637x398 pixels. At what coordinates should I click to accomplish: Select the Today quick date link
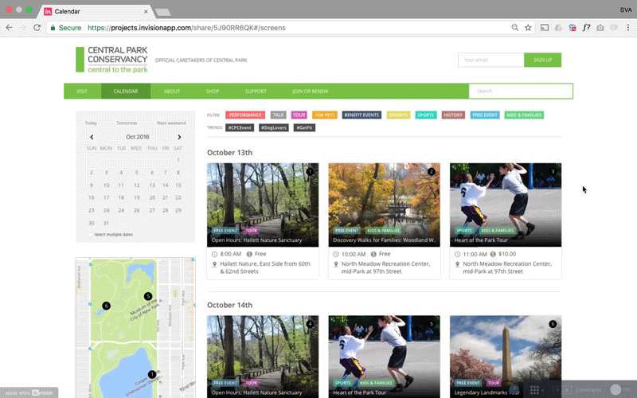click(x=91, y=123)
